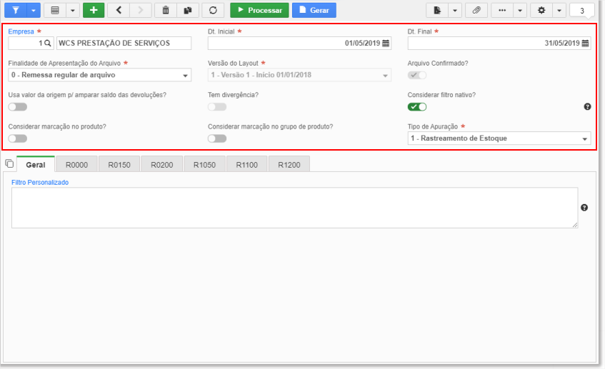Open Finalidade de Apresentação do Arquivo dropdown
This screenshot has height=369, width=605.
[99, 75]
